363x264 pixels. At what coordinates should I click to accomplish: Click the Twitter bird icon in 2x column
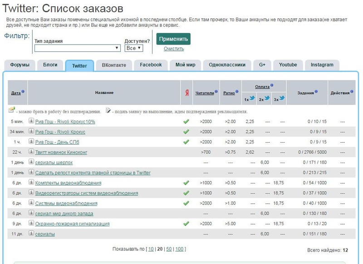pos(267,98)
